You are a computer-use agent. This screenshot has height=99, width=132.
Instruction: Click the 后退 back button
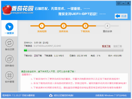(x=121, y=16)
